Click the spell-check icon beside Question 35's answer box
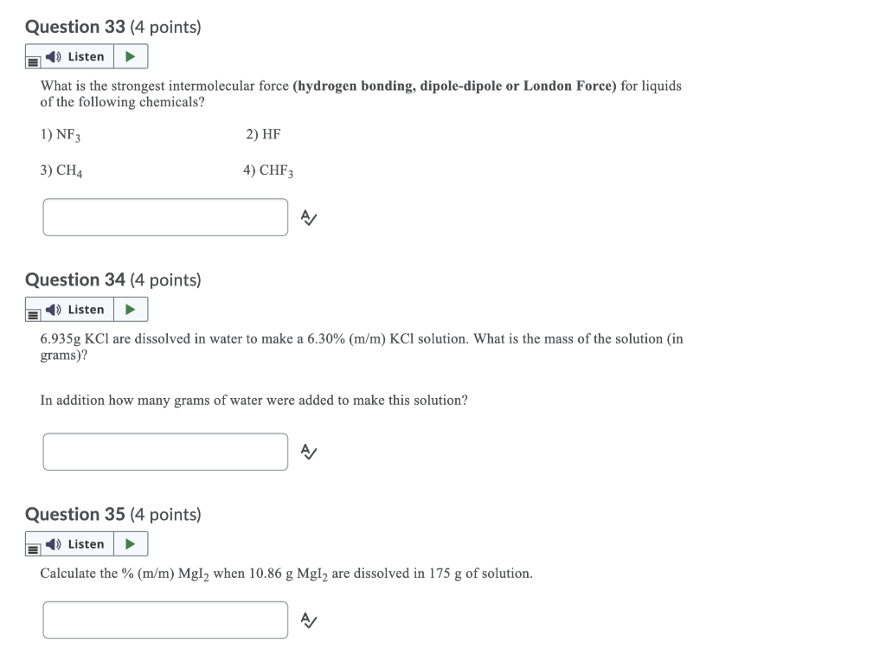Viewport: 886px width, 655px height. [x=308, y=620]
